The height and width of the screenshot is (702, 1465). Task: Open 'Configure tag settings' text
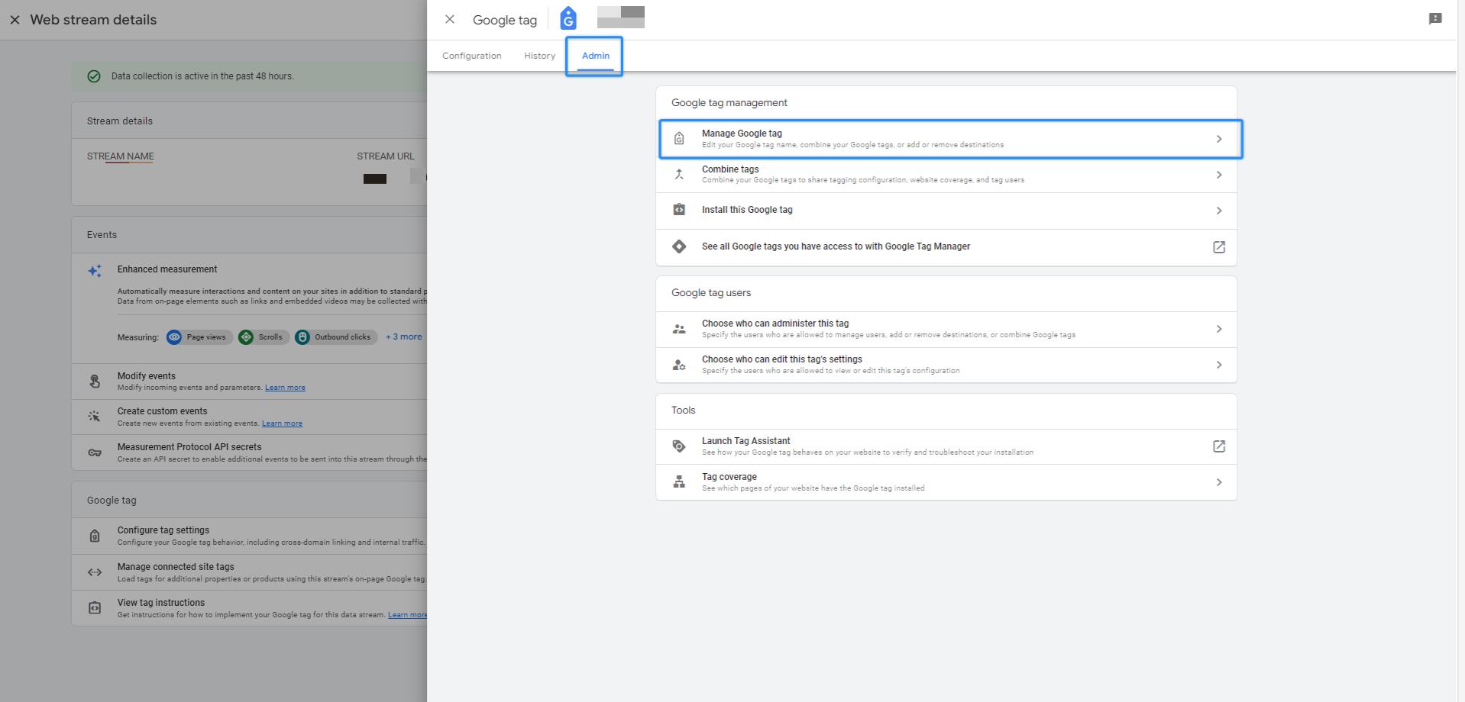coord(163,530)
